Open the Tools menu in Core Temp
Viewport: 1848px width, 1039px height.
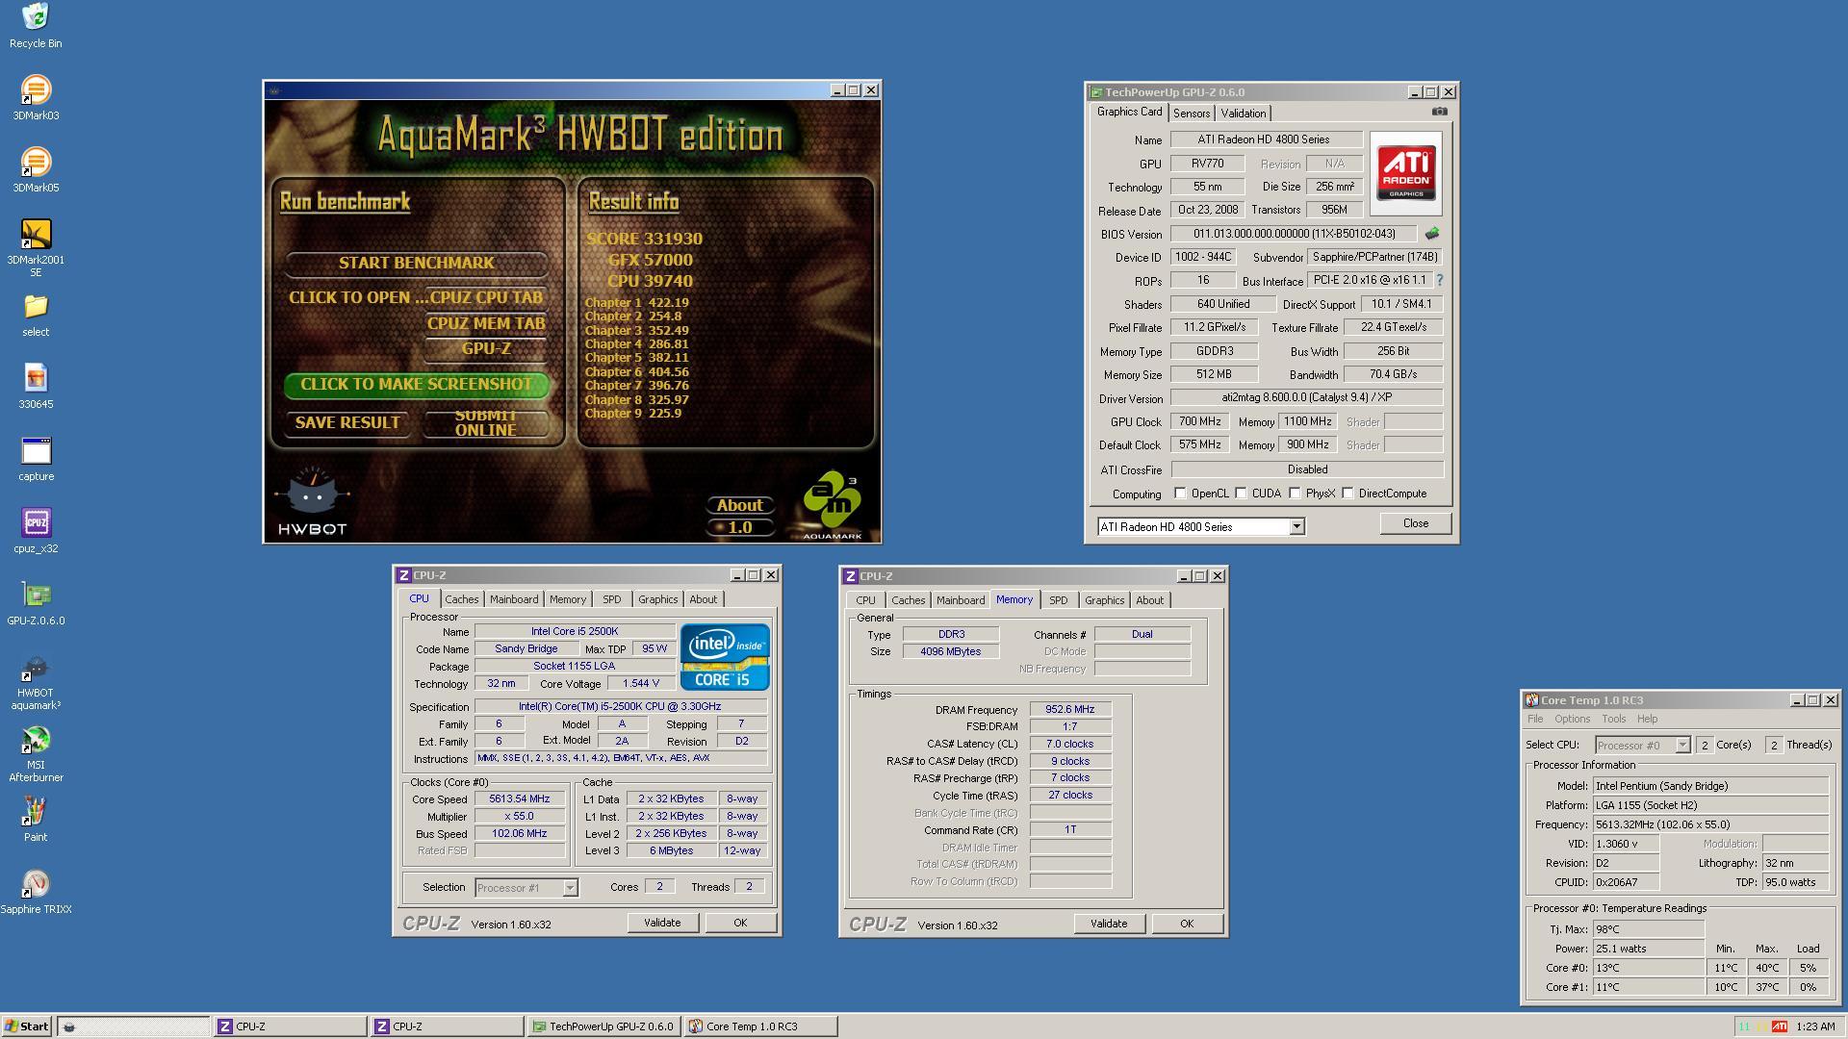(1614, 719)
